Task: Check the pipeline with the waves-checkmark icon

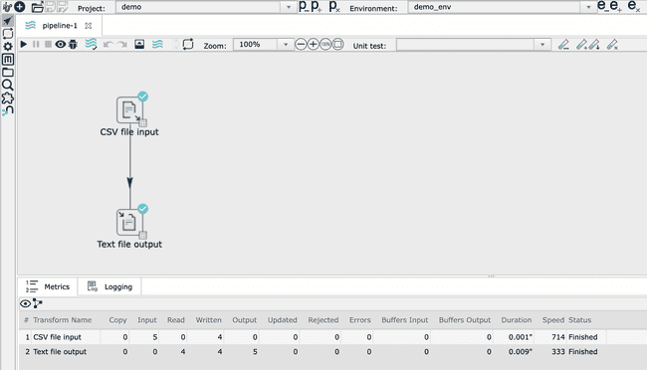Action: pyautogui.click(x=91, y=44)
